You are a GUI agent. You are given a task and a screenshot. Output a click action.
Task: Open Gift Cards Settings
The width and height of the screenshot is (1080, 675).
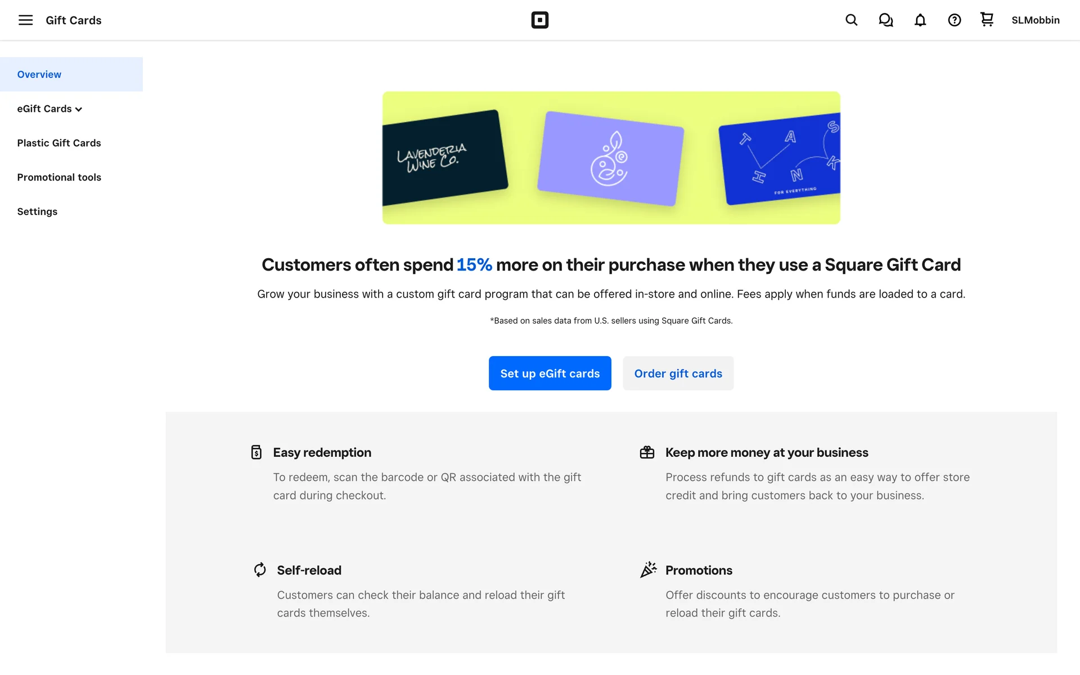pos(37,211)
